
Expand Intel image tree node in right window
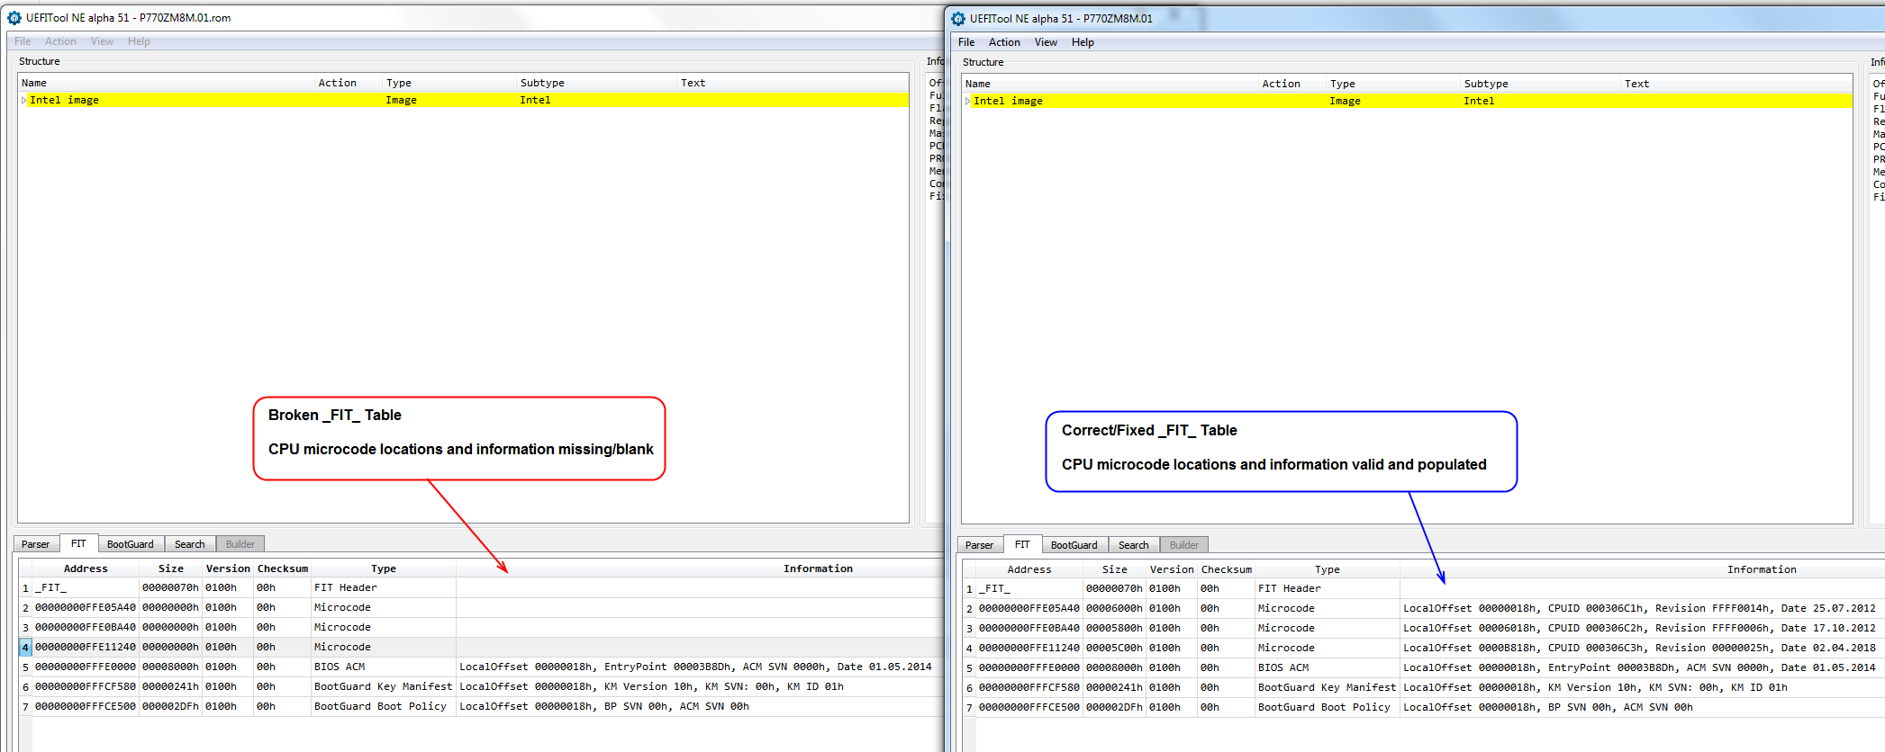(x=967, y=102)
